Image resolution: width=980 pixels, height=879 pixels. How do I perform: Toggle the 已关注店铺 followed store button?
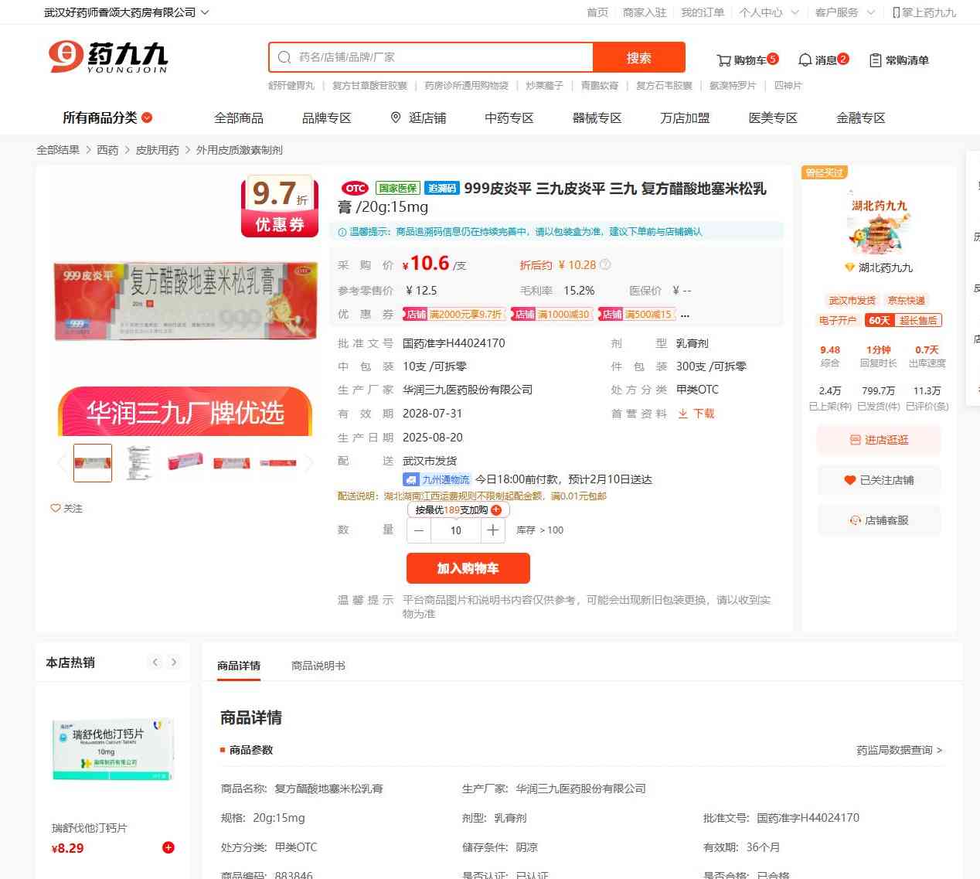click(x=879, y=480)
